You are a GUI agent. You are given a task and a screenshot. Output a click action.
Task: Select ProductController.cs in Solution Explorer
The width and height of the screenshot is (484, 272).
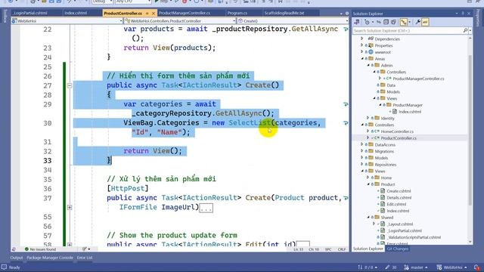point(399,138)
